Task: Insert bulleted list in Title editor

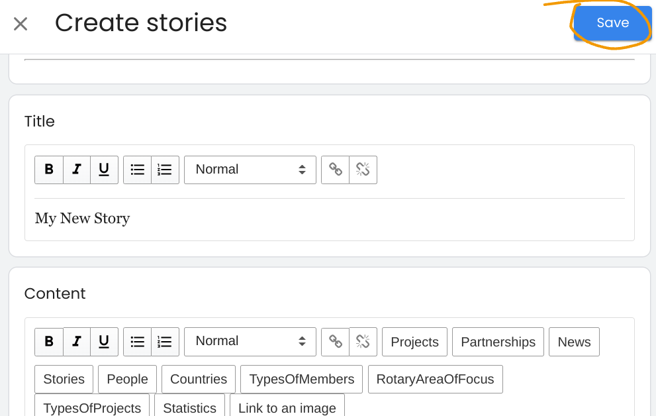Action: tap(137, 170)
